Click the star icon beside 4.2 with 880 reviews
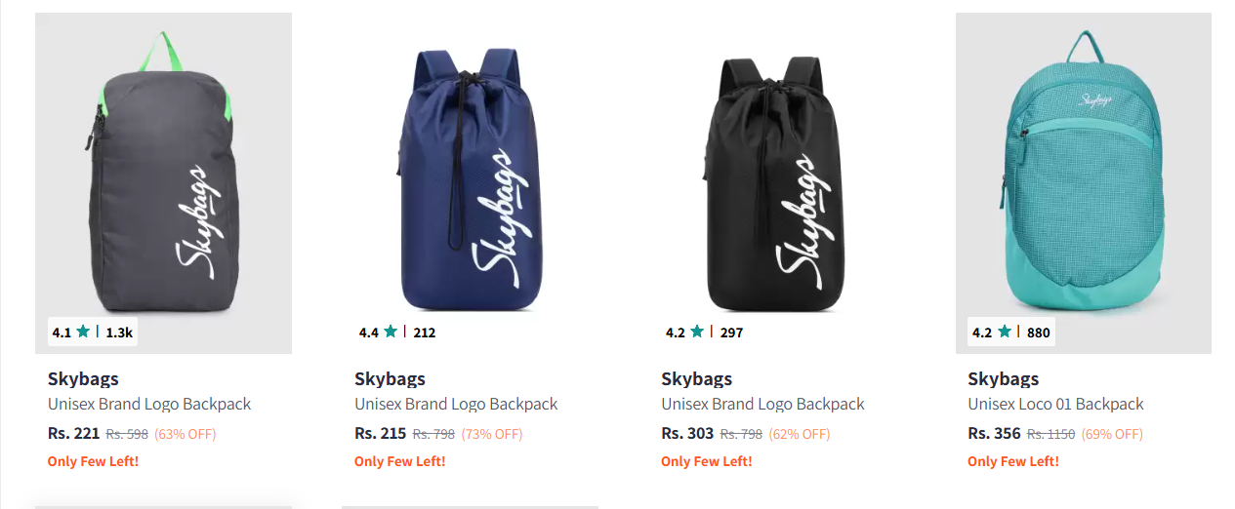Viewport: 1235px width, 509px height. (x=1004, y=332)
